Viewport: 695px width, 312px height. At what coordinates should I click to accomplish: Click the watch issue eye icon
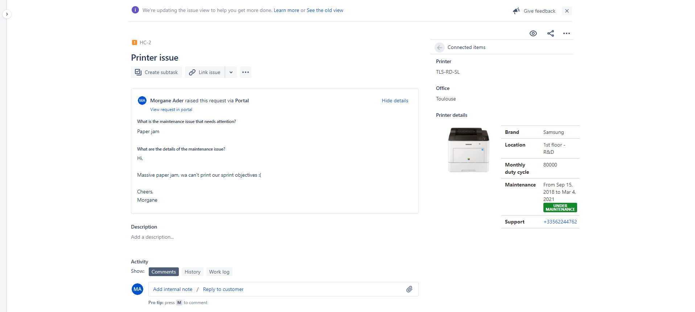coord(533,33)
